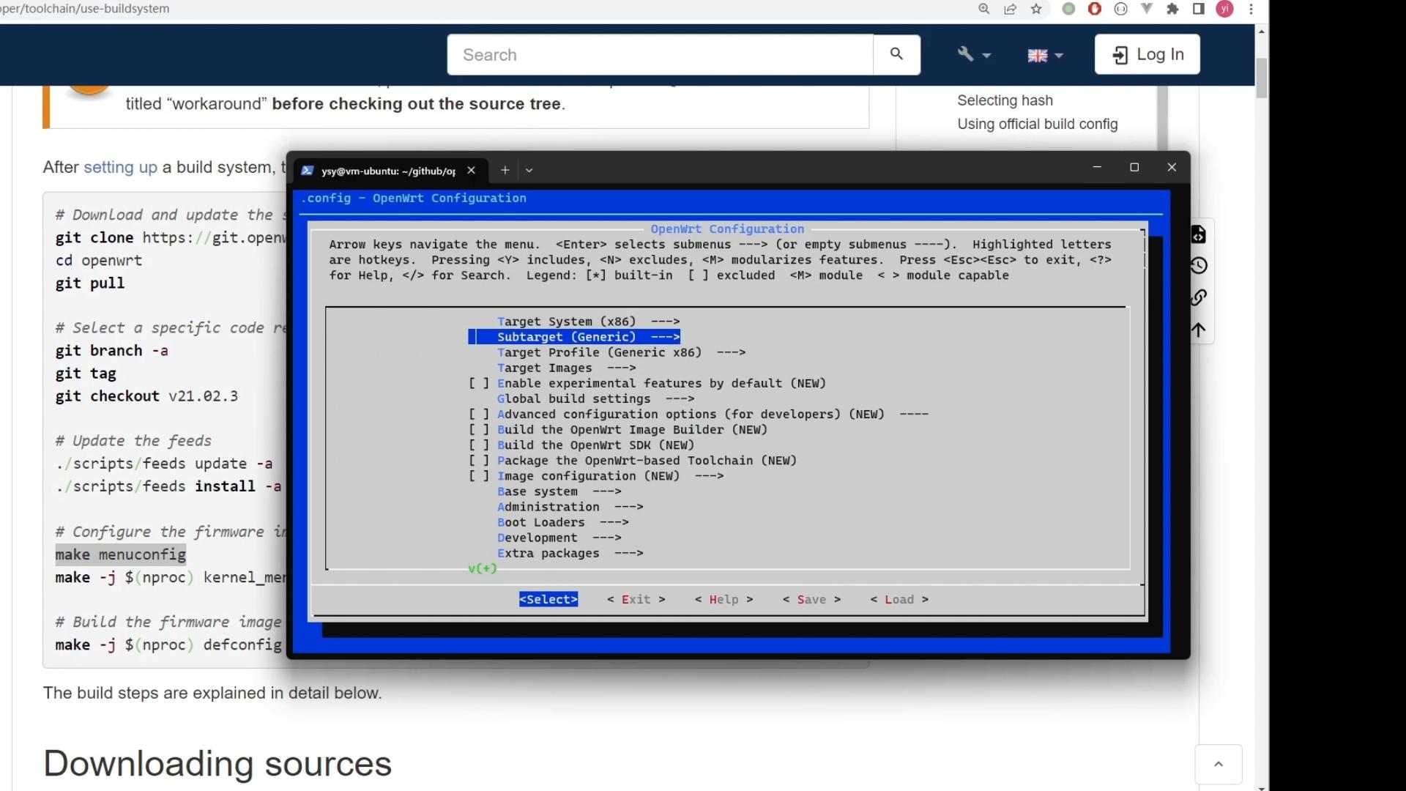
Task: Open the browser profile avatar
Action: (x=1224, y=9)
